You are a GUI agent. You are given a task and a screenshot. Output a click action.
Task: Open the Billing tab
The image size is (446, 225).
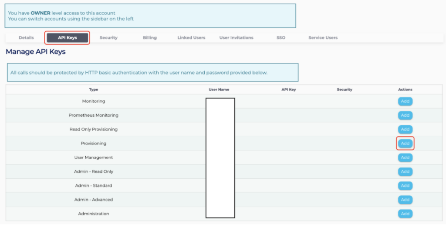(x=149, y=38)
